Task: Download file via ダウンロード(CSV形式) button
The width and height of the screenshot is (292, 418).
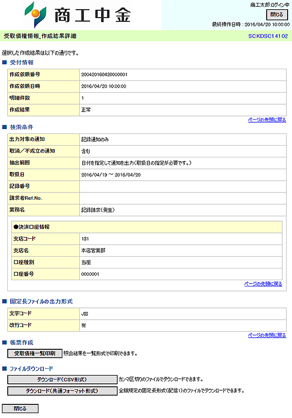Action: (62, 380)
